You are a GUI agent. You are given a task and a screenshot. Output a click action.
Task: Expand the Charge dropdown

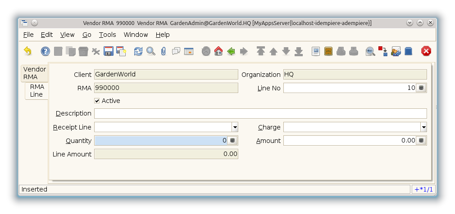pyautogui.click(x=423, y=127)
